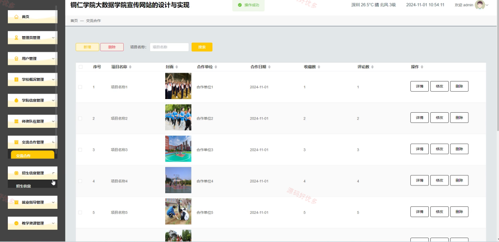This screenshot has width=499, height=242.
Task: Check the box for row 项目名称3
Action: (80, 150)
